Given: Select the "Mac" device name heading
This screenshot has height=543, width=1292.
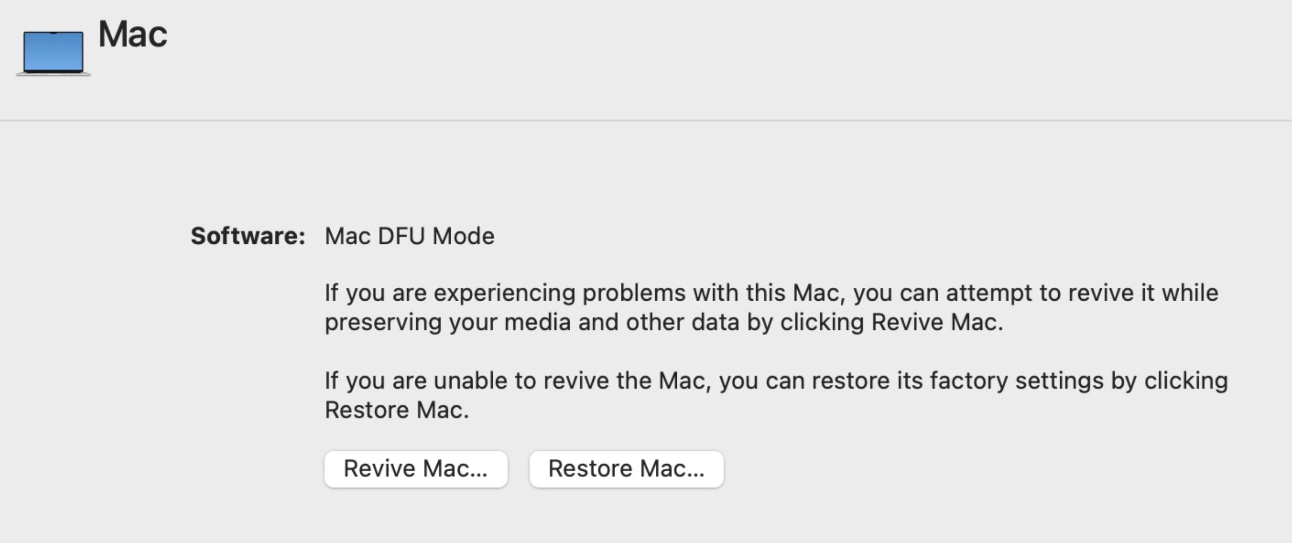Looking at the screenshot, I should click(x=133, y=35).
